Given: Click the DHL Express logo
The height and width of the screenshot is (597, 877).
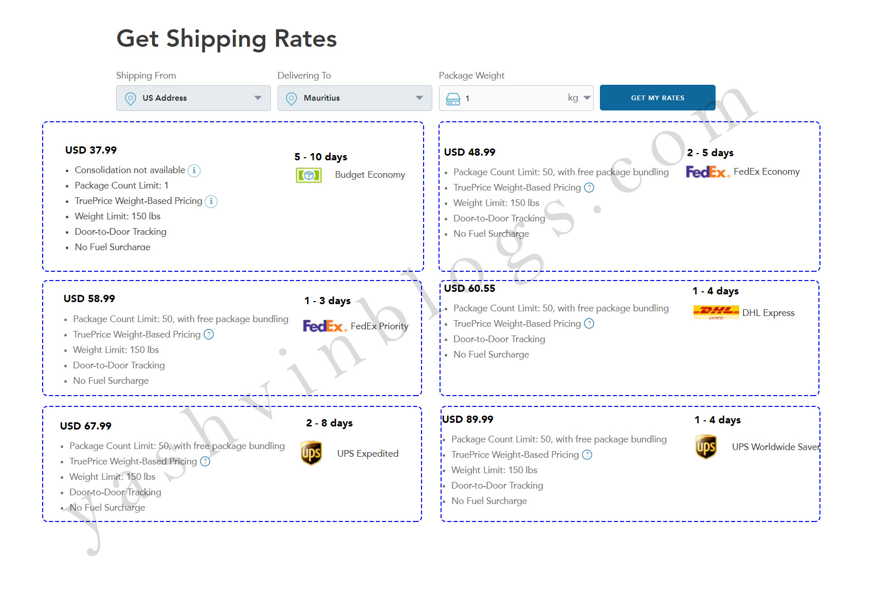Looking at the screenshot, I should tap(716, 312).
